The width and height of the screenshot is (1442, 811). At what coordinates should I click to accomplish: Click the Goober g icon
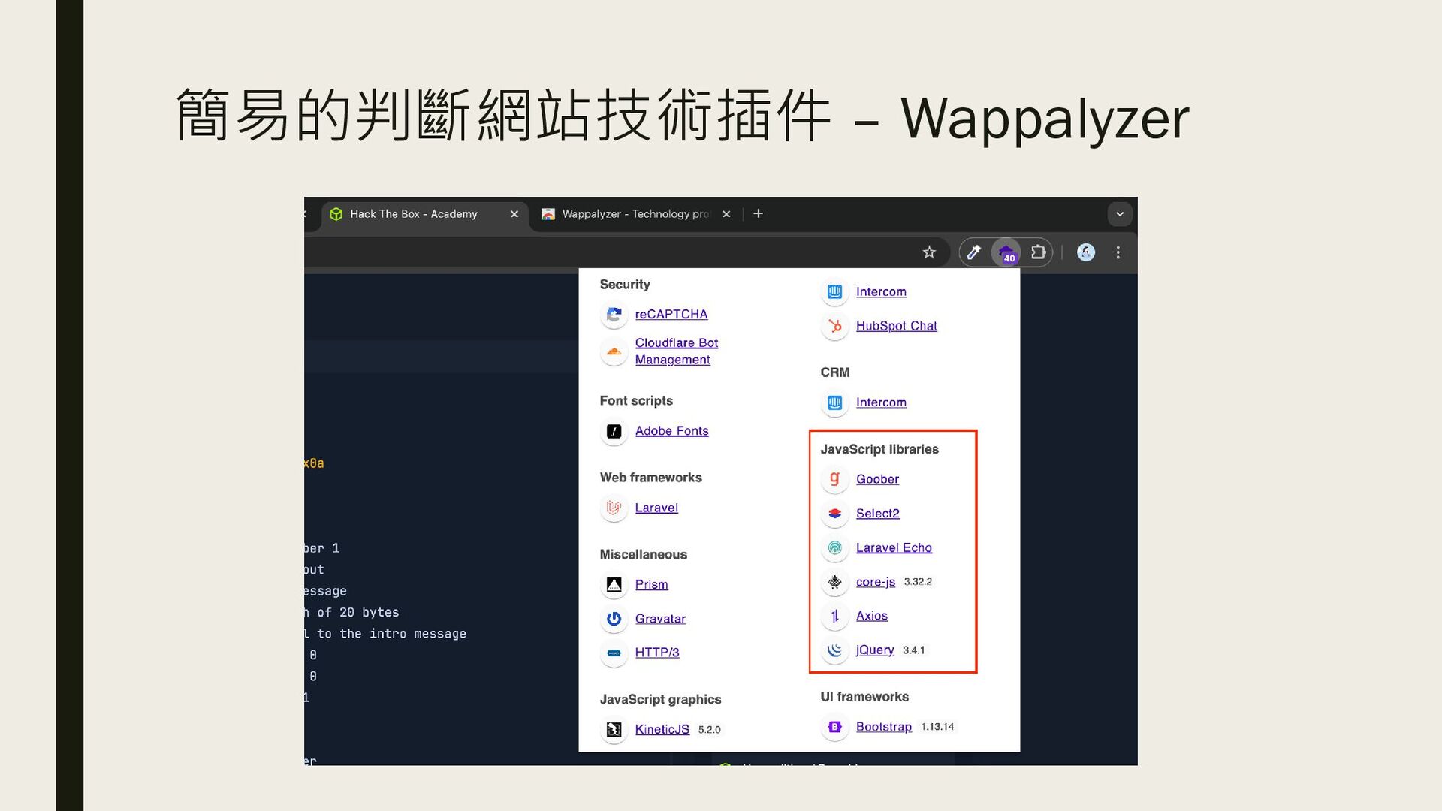834,479
